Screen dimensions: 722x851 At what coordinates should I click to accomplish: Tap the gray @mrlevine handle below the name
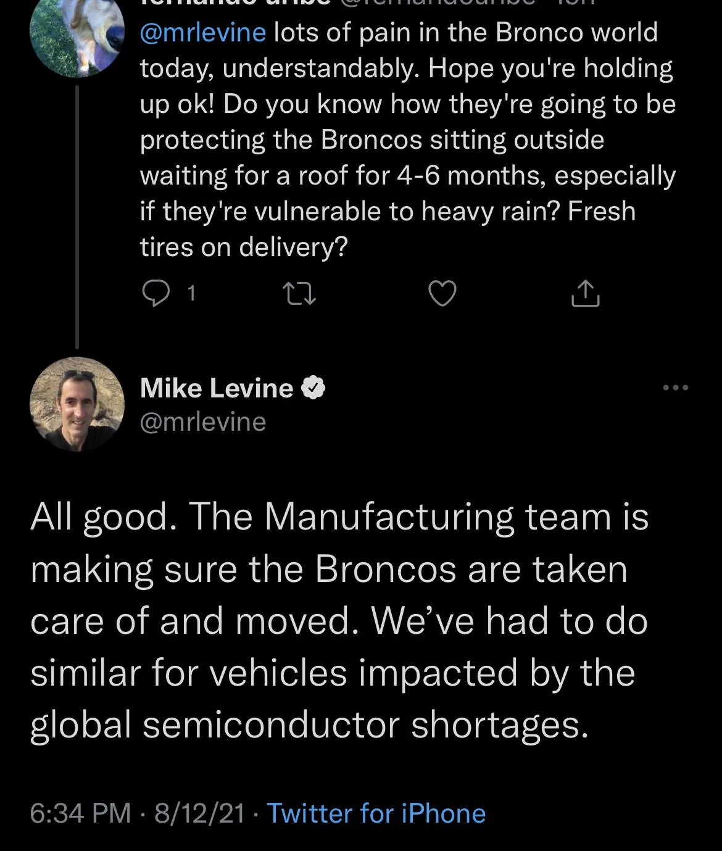[x=203, y=422]
